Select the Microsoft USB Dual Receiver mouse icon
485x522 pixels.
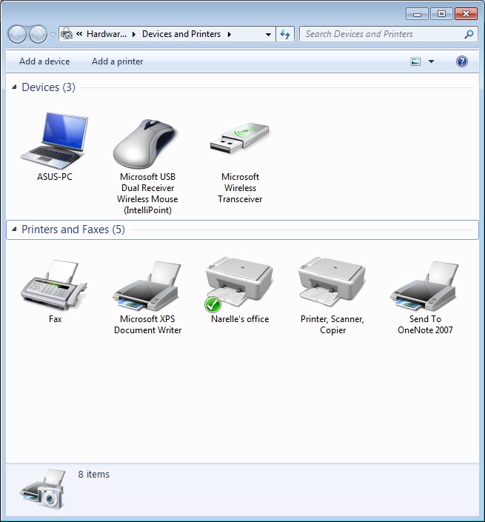coord(145,143)
